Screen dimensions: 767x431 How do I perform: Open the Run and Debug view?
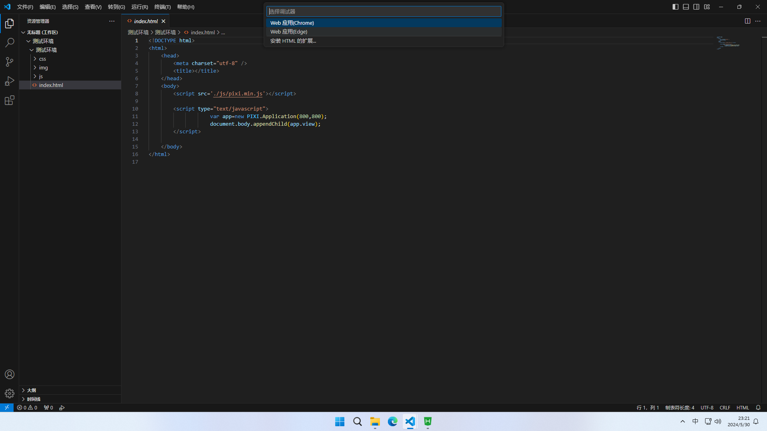coord(10,81)
